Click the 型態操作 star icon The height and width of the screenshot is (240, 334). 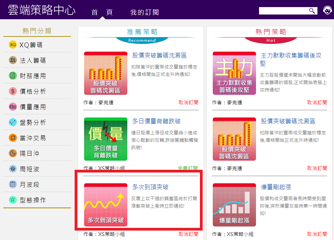pyautogui.click(x=13, y=200)
